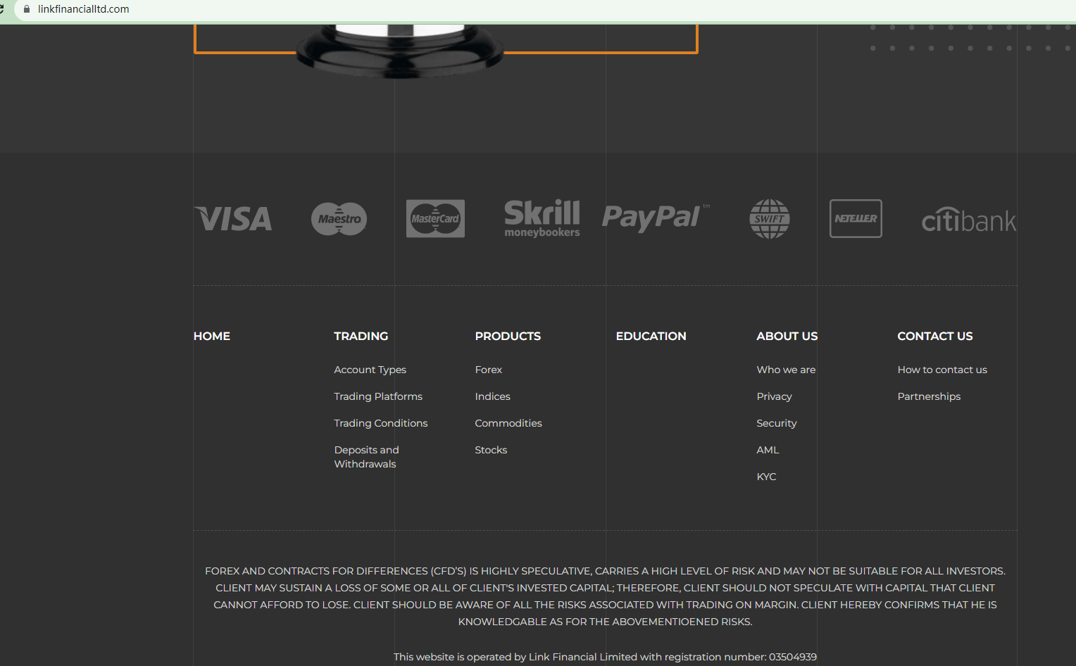
Task: Click the risk disclaimer starting 'FOREX AND CONTRACTS'
Action: click(606, 596)
